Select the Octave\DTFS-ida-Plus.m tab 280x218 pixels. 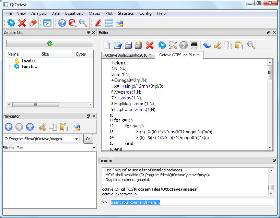pyautogui.click(x=179, y=55)
